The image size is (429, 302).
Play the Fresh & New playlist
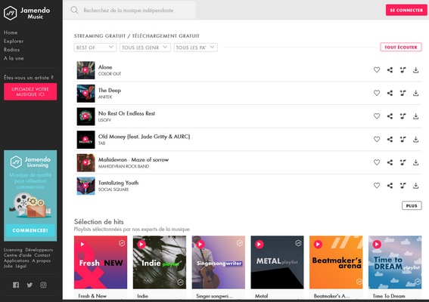coord(82,244)
